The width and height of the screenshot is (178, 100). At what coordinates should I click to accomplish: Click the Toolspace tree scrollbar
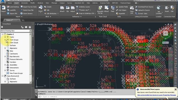click(x=30, y=58)
